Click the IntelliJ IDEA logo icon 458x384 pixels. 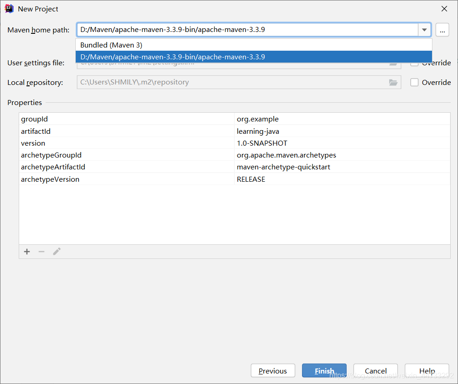pyautogui.click(x=9, y=9)
